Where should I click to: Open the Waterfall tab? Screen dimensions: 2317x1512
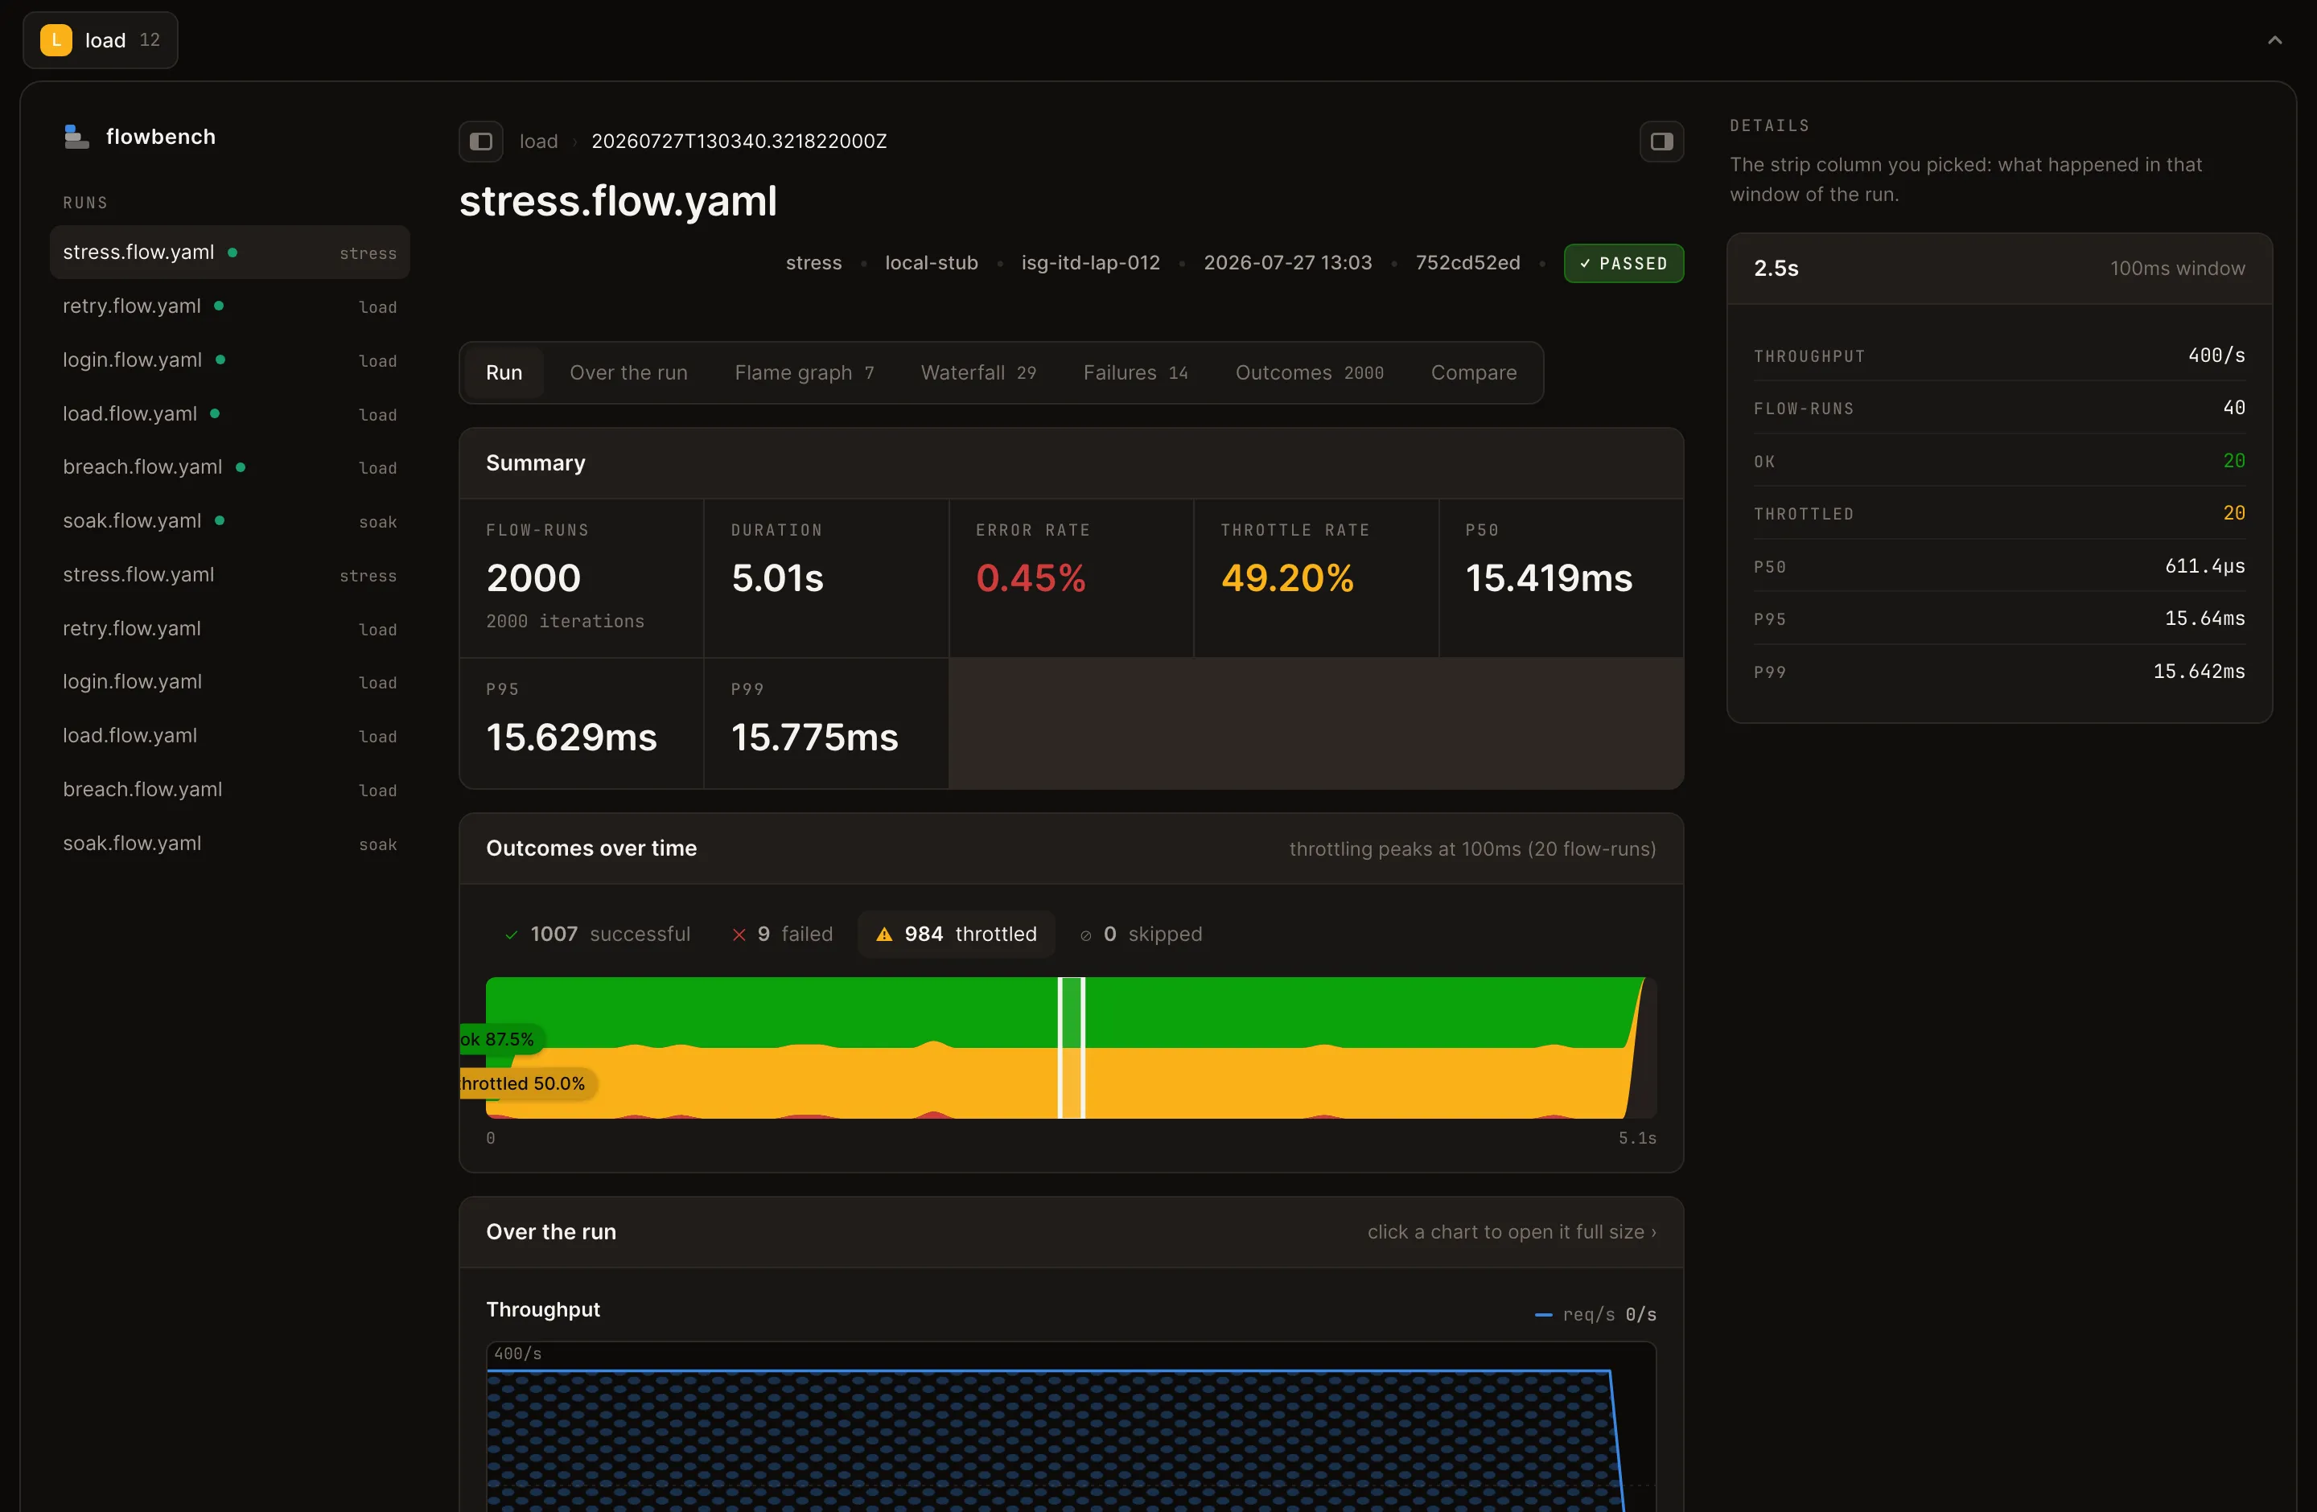978,372
